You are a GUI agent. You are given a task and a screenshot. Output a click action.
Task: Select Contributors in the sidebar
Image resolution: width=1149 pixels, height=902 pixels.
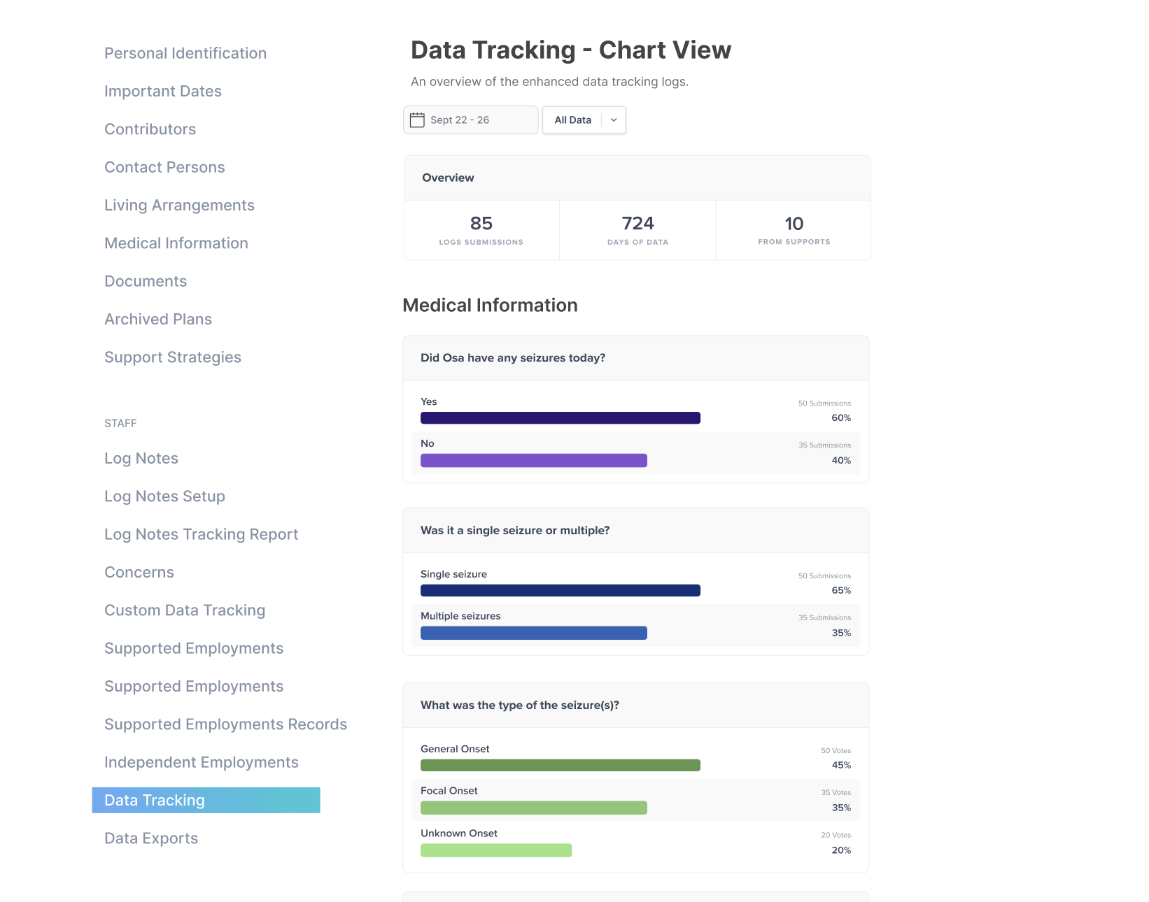(x=150, y=129)
